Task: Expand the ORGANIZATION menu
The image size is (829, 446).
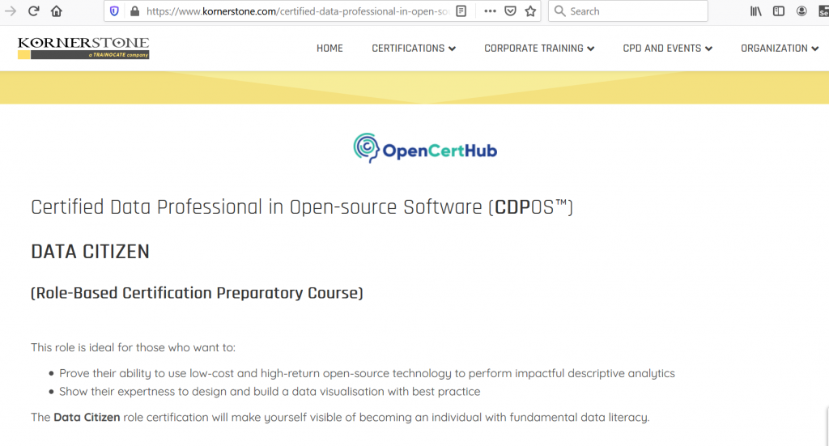Action: (x=780, y=48)
